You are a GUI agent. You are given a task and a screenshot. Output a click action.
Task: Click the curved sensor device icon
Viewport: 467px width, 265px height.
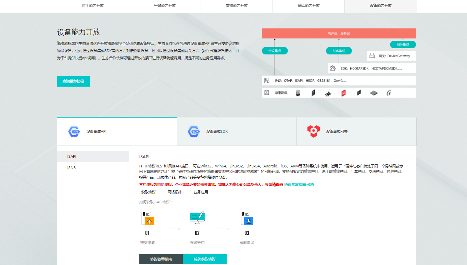pyautogui.click(x=389, y=93)
